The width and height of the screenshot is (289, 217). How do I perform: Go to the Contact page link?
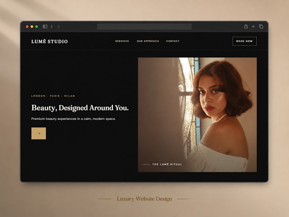coord(173,41)
